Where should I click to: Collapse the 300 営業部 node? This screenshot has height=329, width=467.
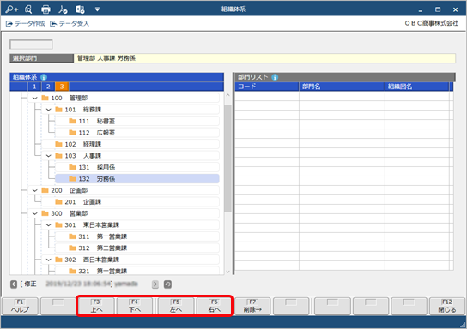tap(35, 213)
